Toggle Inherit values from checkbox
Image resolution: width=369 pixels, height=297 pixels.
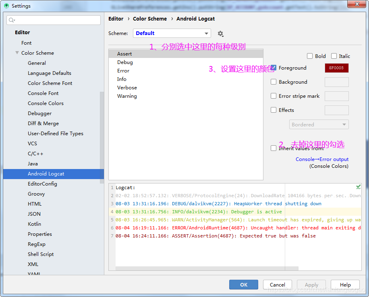tap(274, 148)
